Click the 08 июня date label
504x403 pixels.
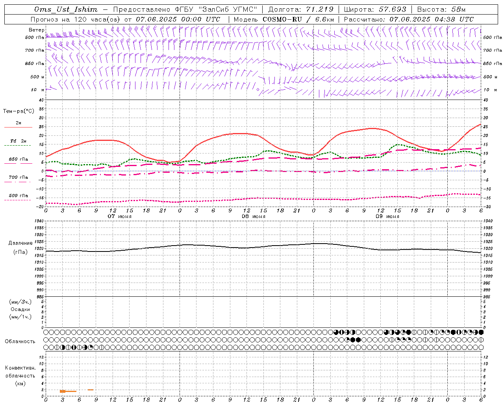254,216
